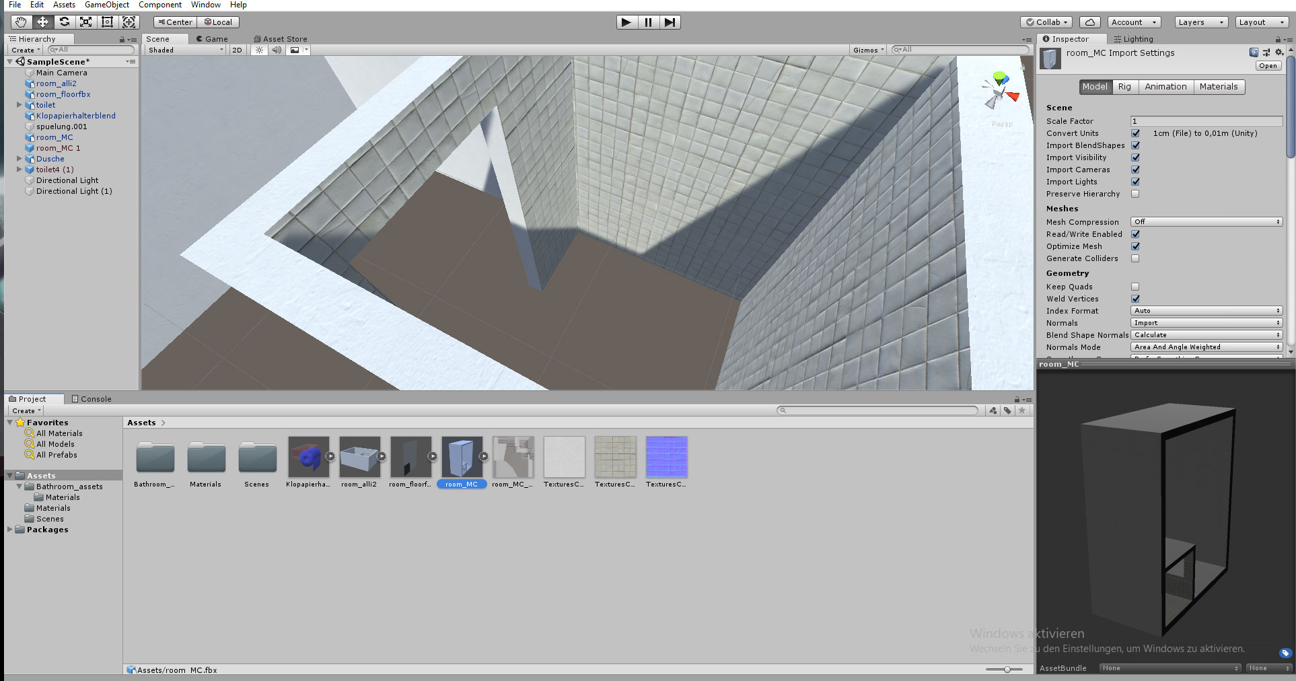Open Index Format dropdown
This screenshot has width=1296, height=681.
[x=1207, y=311]
